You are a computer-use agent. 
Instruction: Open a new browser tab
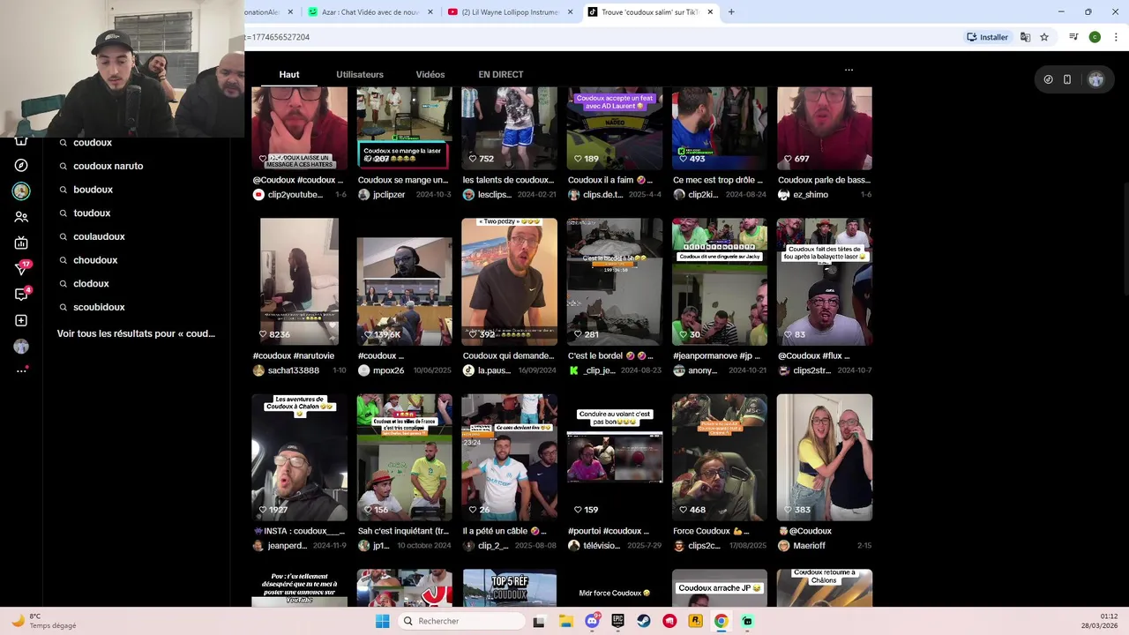click(x=731, y=12)
